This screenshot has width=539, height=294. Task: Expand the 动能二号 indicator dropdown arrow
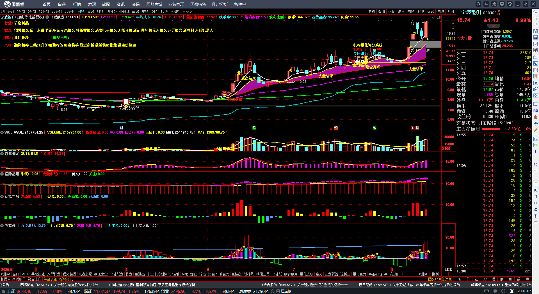click(x=2, y=197)
